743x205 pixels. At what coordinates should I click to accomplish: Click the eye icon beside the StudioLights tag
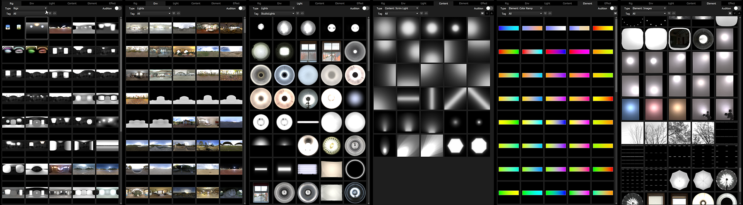tap(302, 14)
